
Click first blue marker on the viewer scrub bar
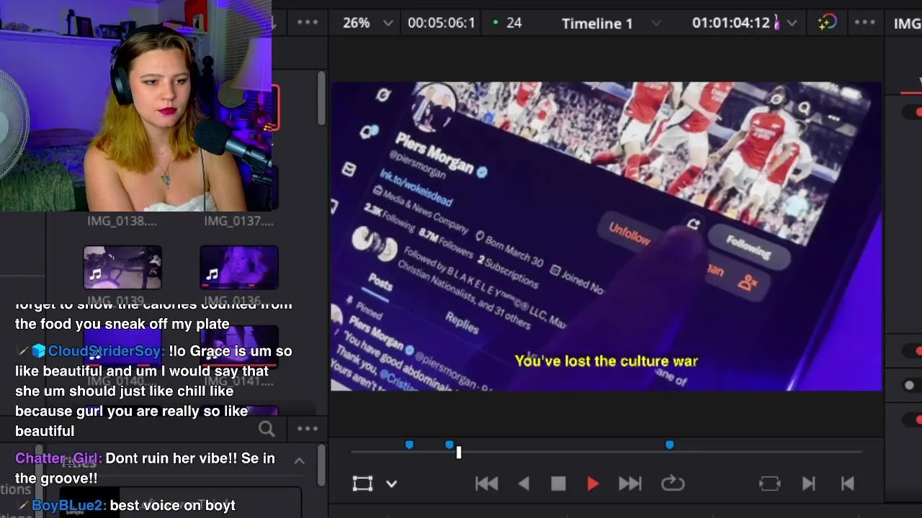tap(409, 445)
